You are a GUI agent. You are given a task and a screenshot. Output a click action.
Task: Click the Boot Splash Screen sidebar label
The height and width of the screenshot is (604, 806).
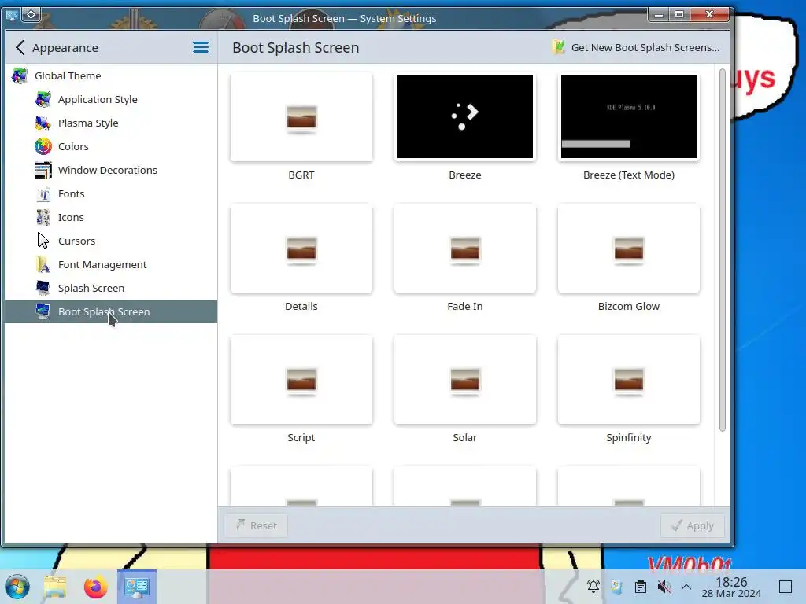pyautogui.click(x=104, y=311)
